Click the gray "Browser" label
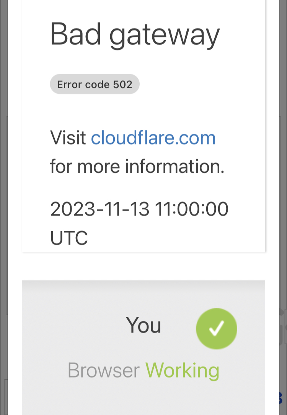Screen dimensions: 287x415 pos(103,370)
